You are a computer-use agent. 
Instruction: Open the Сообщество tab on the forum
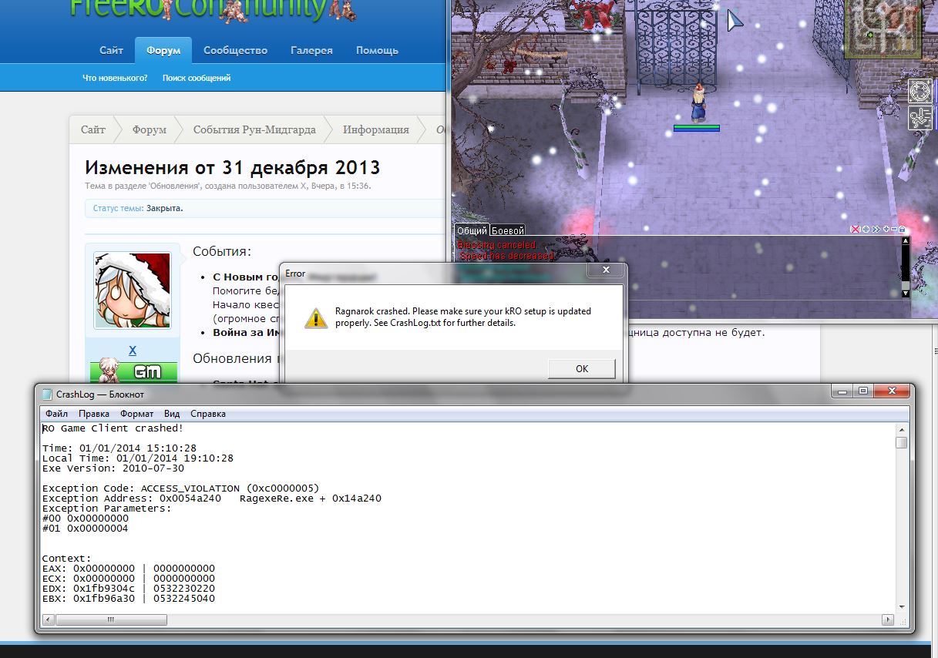[235, 50]
